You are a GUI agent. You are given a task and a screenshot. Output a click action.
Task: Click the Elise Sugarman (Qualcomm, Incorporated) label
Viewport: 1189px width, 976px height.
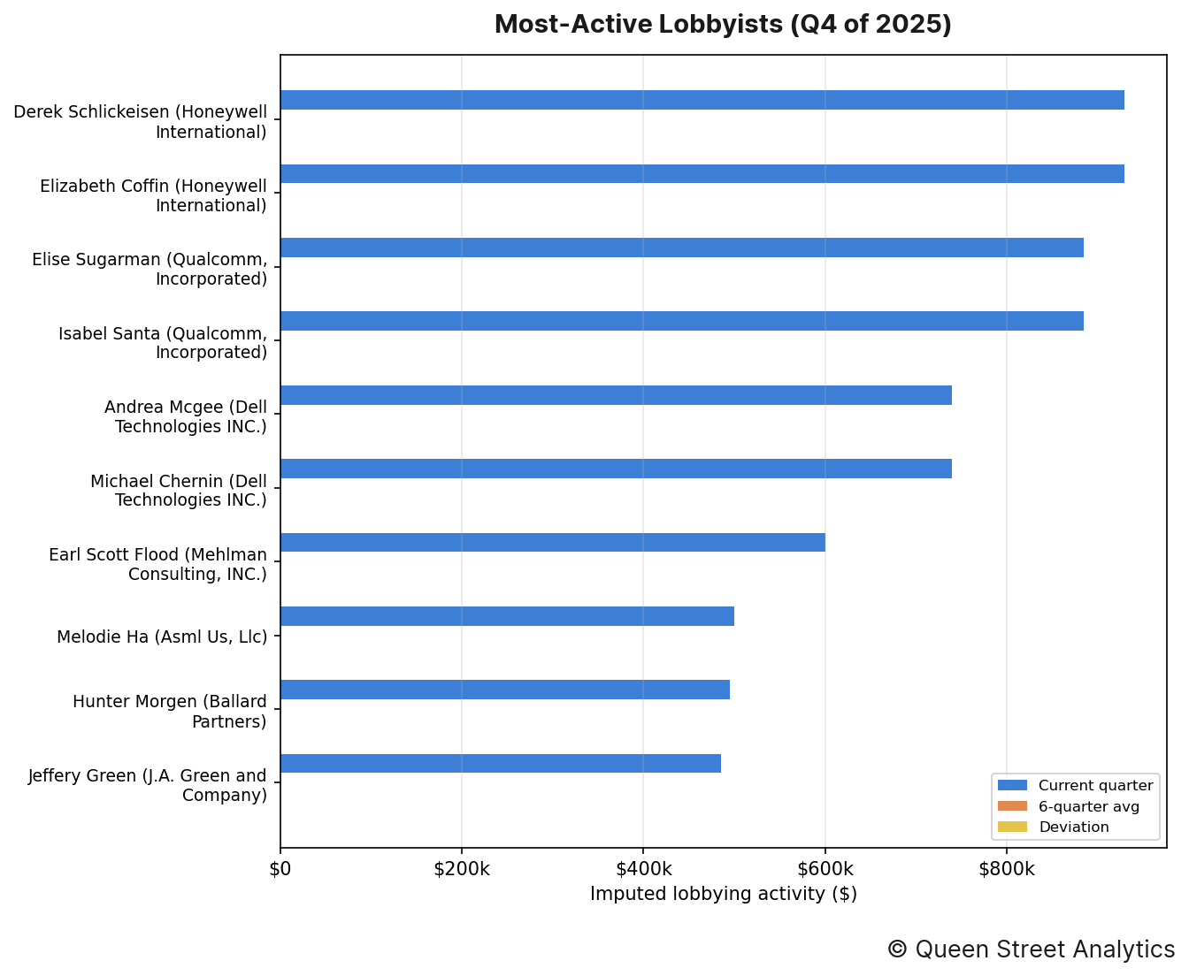pyautogui.click(x=150, y=270)
